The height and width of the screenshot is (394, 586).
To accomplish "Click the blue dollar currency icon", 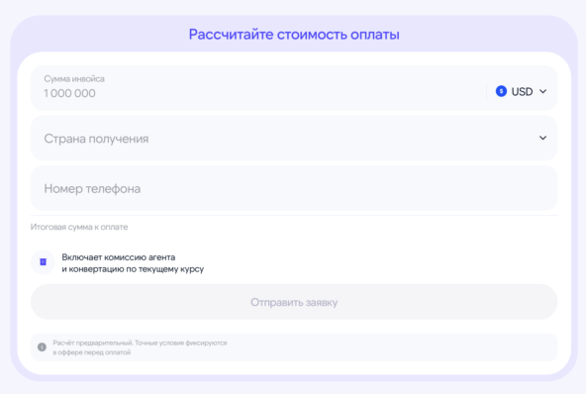I will tap(501, 91).
